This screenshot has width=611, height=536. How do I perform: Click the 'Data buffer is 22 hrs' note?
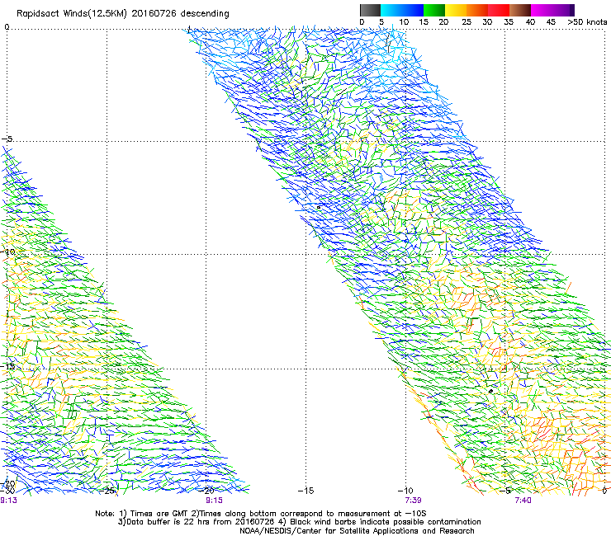tap(196, 522)
